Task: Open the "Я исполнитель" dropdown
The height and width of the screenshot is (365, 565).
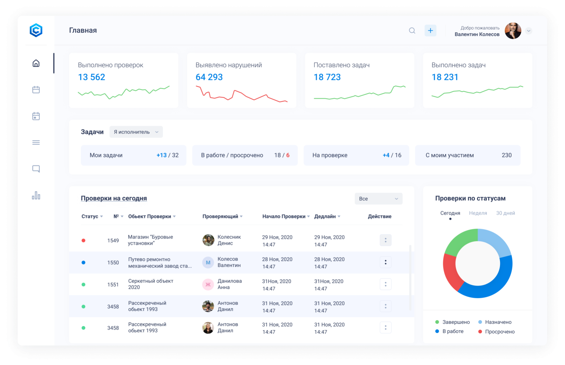Action: [136, 132]
